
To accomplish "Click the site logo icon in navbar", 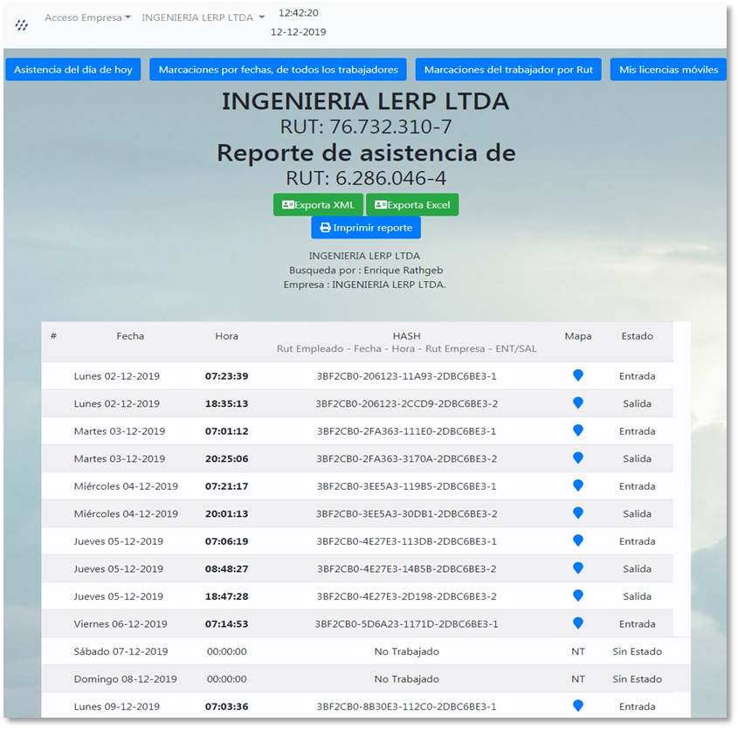I will click(22, 25).
